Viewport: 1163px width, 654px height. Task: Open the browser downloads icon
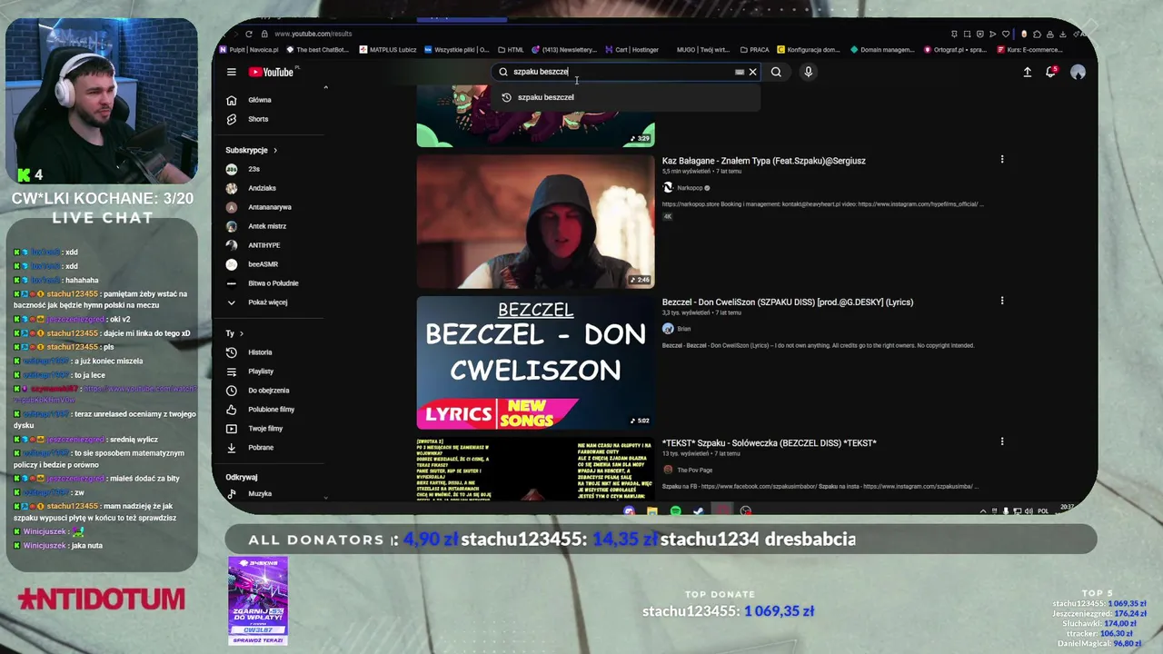pos(1062,35)
